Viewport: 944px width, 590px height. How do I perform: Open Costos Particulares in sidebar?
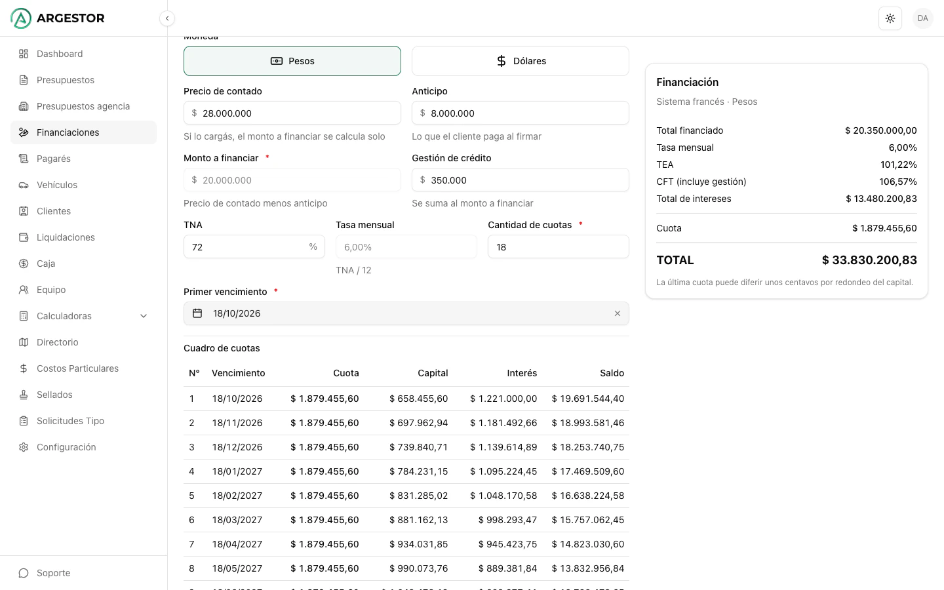point(83,368)
